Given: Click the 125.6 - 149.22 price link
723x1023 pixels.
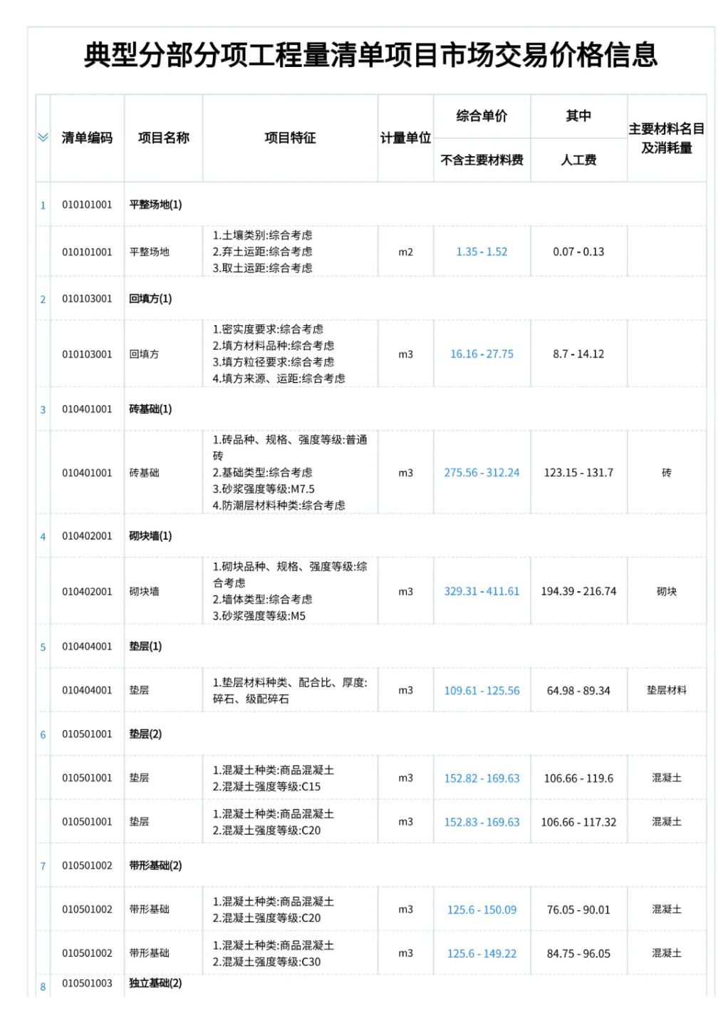Looking at the screenshot, I should tap(482, 954).
